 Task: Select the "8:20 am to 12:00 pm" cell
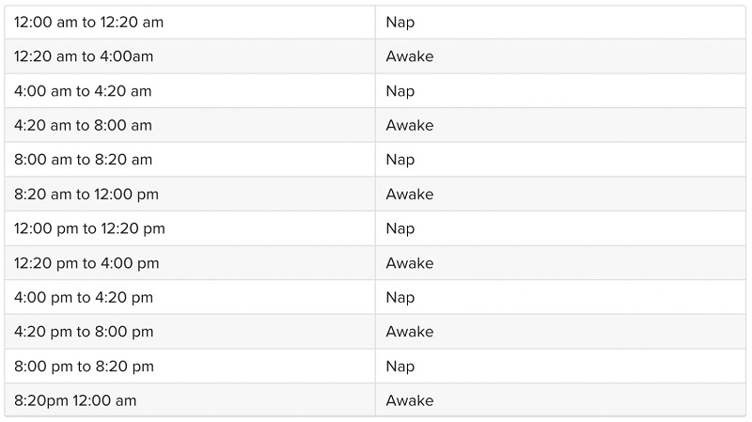point(86,195)
